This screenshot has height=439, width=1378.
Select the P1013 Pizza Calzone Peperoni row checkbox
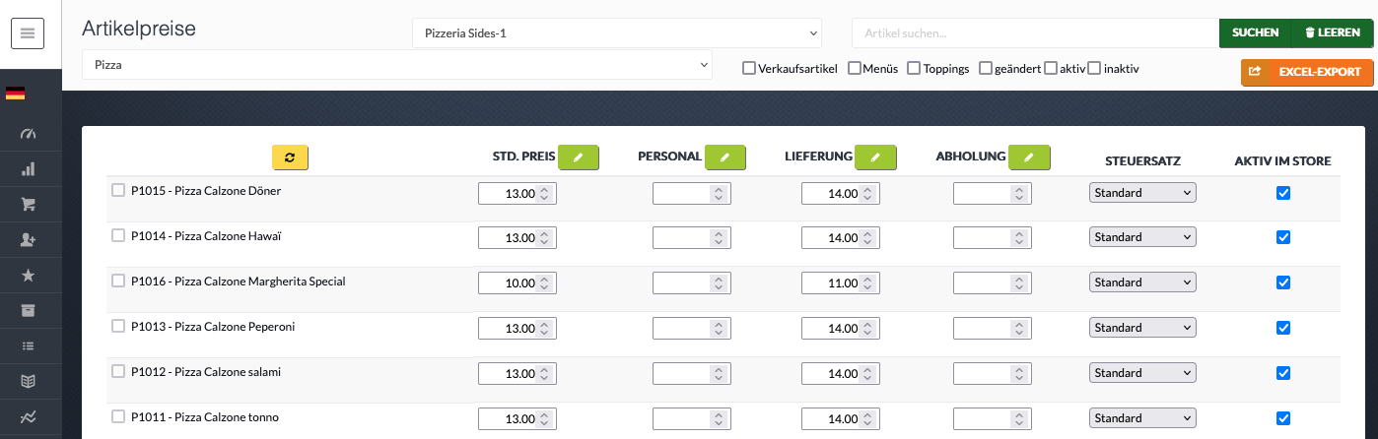tap(118, 327)
